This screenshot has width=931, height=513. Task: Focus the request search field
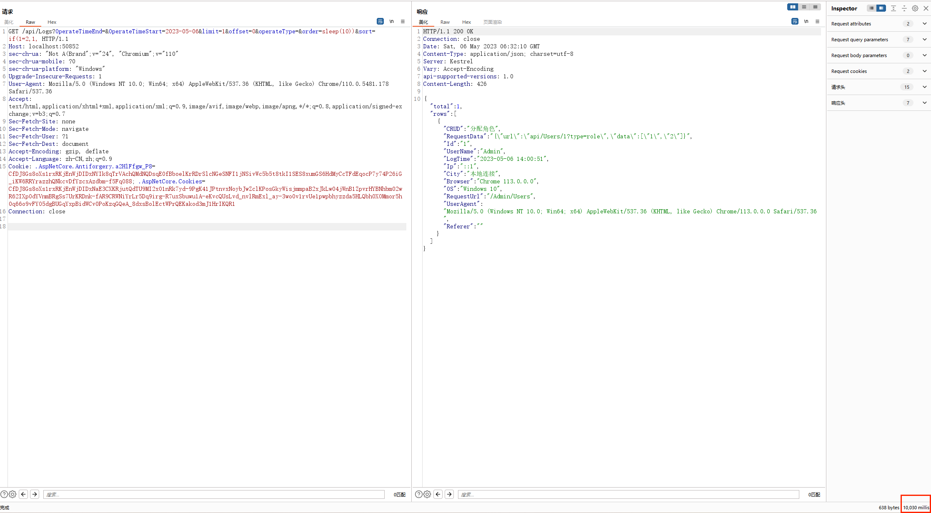click(x=214, y=494)
